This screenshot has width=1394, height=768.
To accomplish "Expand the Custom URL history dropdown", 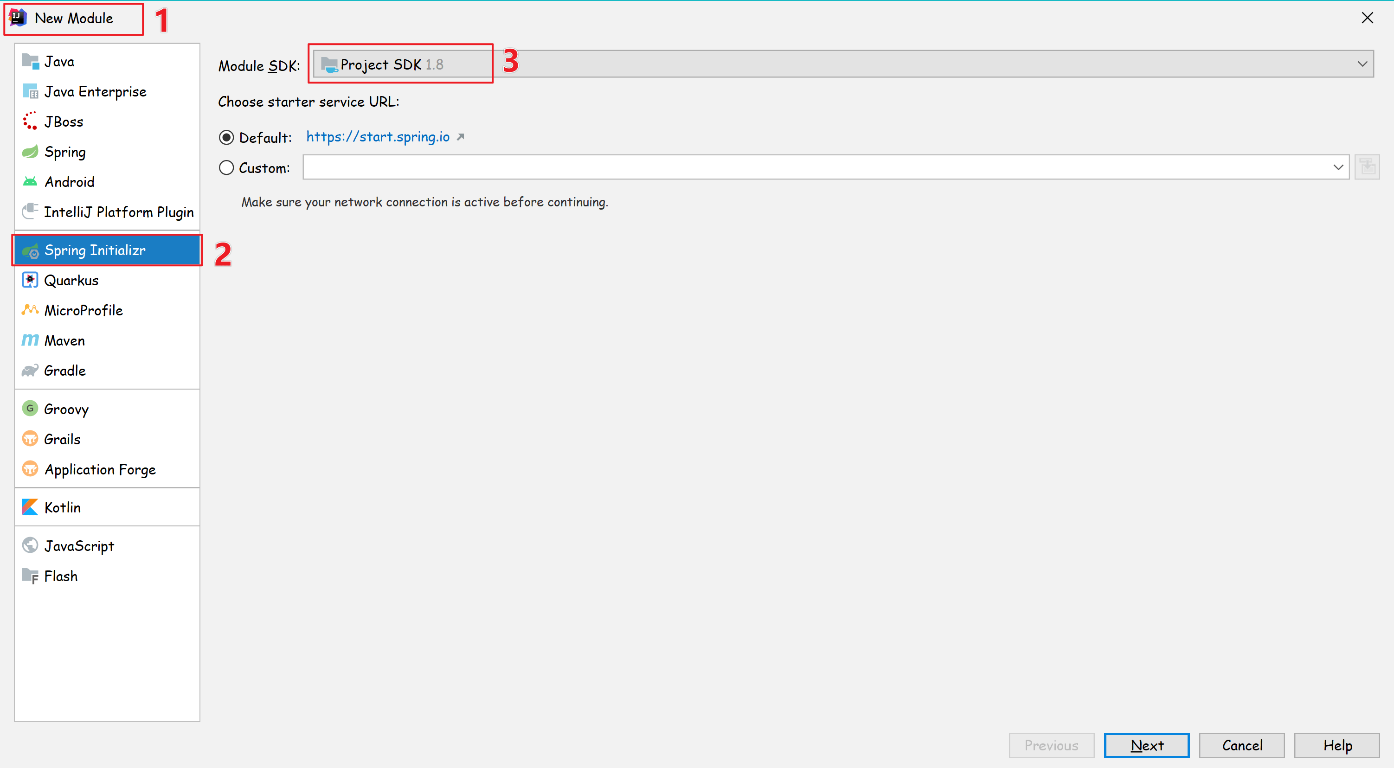I will (1338, 167).
